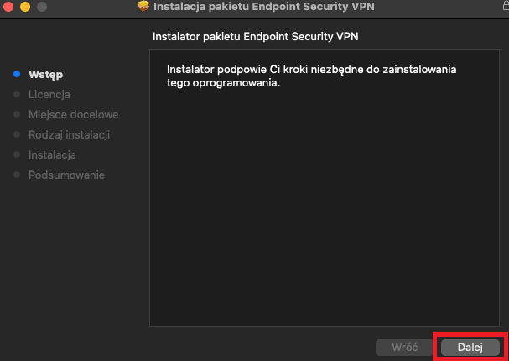Go to the Instalacja step label
This screenshot has width=509, height=361.
[52, 154]
